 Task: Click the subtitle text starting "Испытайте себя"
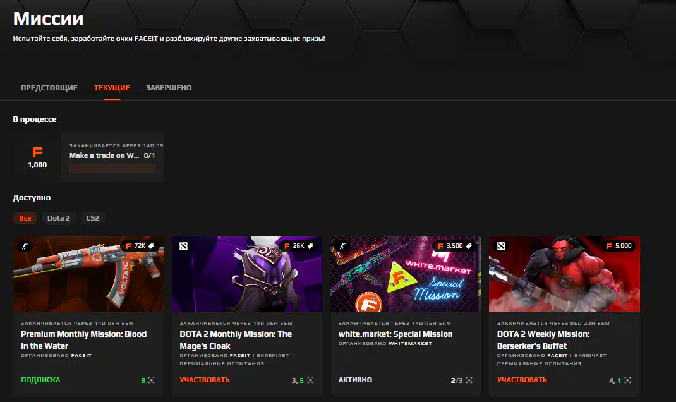[169, 39]
